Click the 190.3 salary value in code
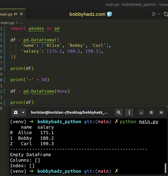The height and width of the screenshot is (176, 168). 92,51
